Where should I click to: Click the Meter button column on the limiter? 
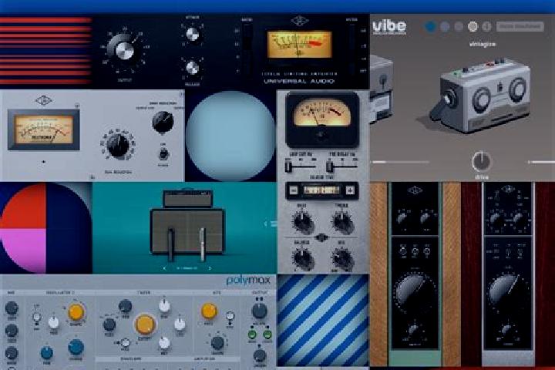coord(351,48)
